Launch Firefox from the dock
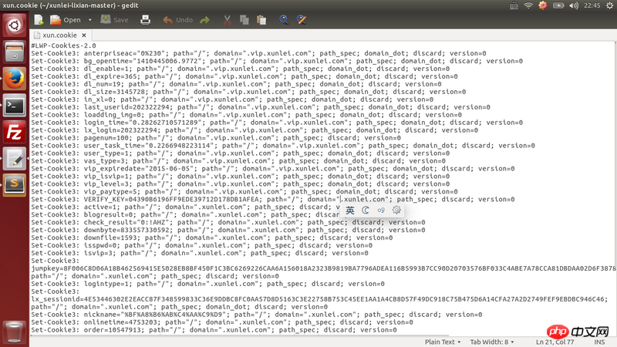The image size is (617, 347). 15,79
